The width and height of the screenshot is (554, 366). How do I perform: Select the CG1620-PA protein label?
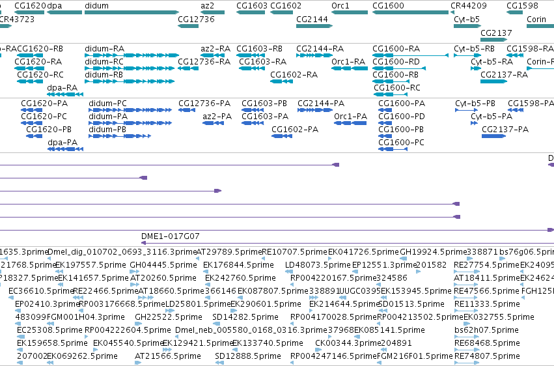click(x=44, y=104)
